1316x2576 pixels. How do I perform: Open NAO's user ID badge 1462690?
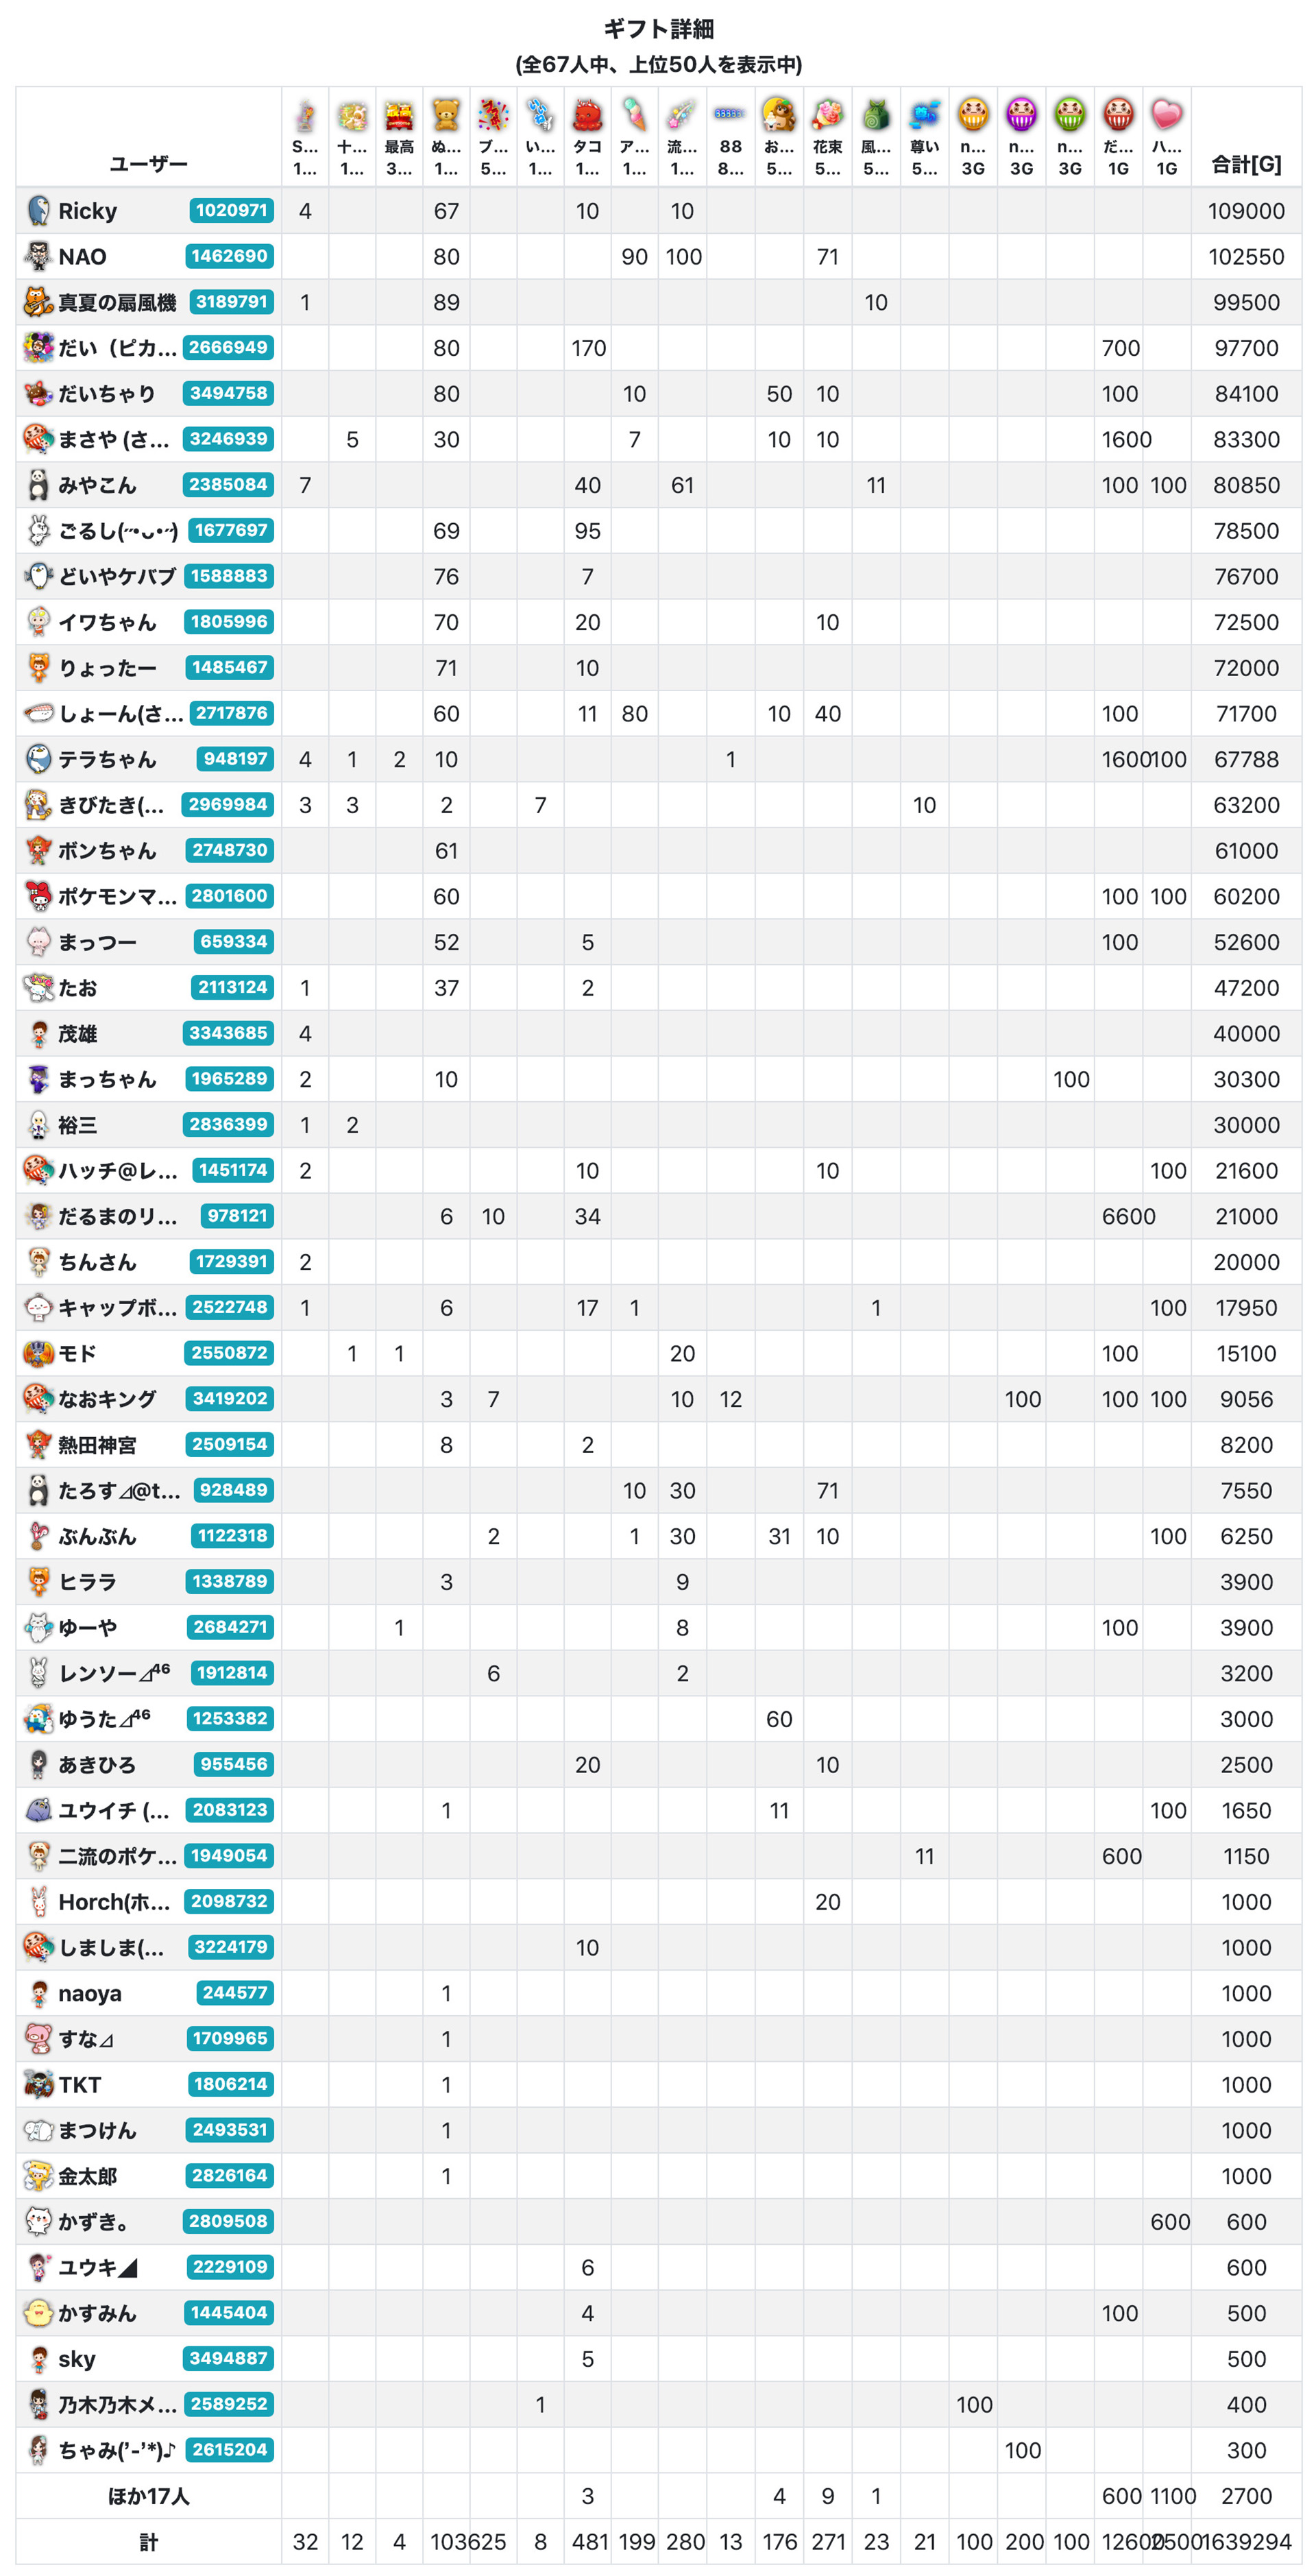pyautogui.click(x=229, y=256)
